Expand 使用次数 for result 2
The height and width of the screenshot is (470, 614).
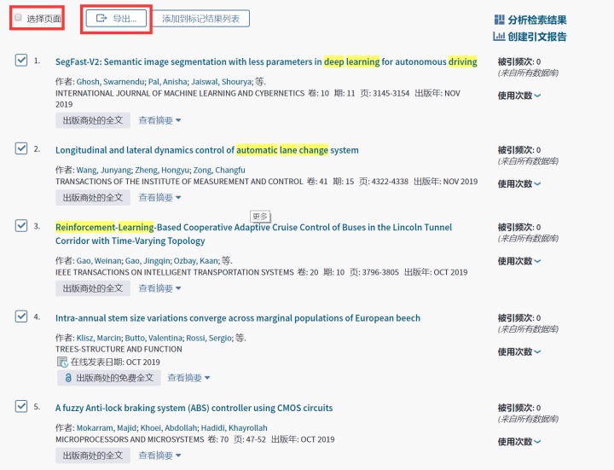click(x=519, y=183)
